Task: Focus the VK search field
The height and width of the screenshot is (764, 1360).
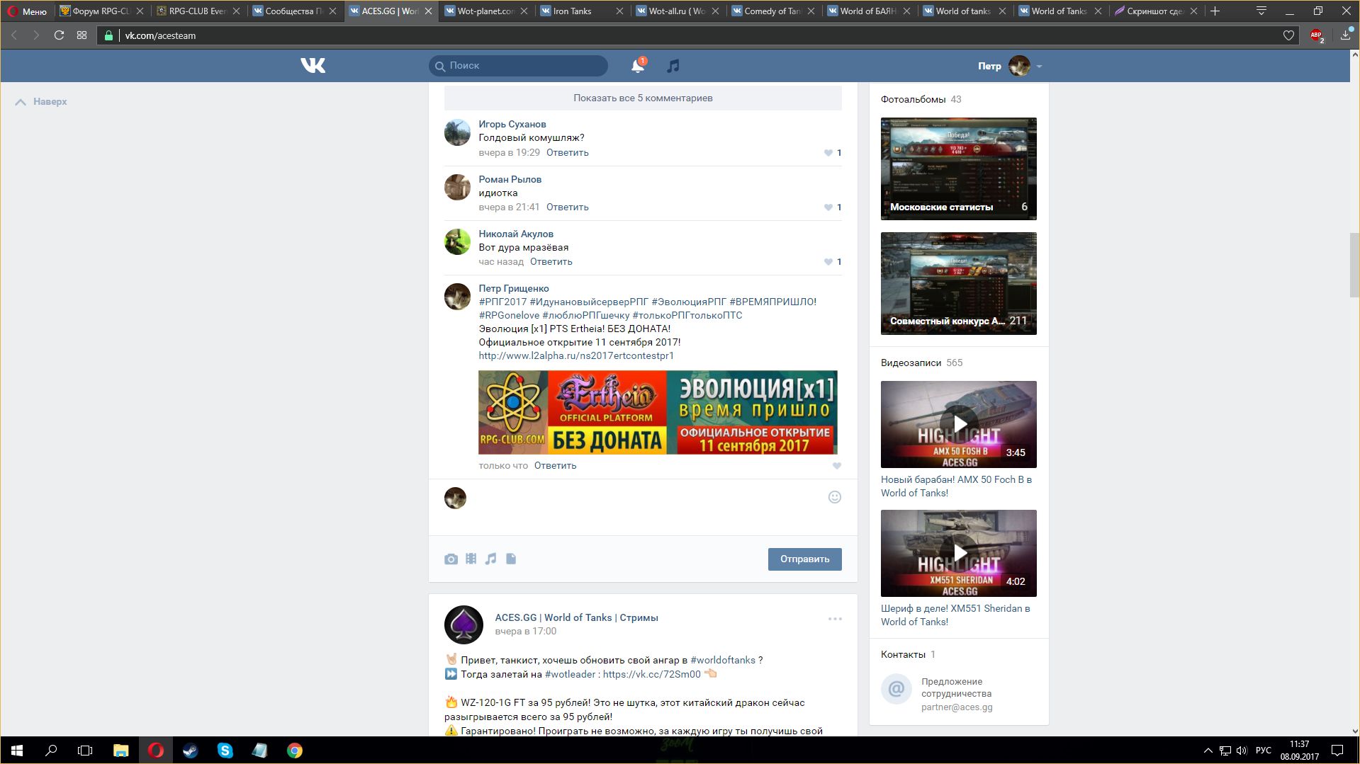Action: click(518, 66)
